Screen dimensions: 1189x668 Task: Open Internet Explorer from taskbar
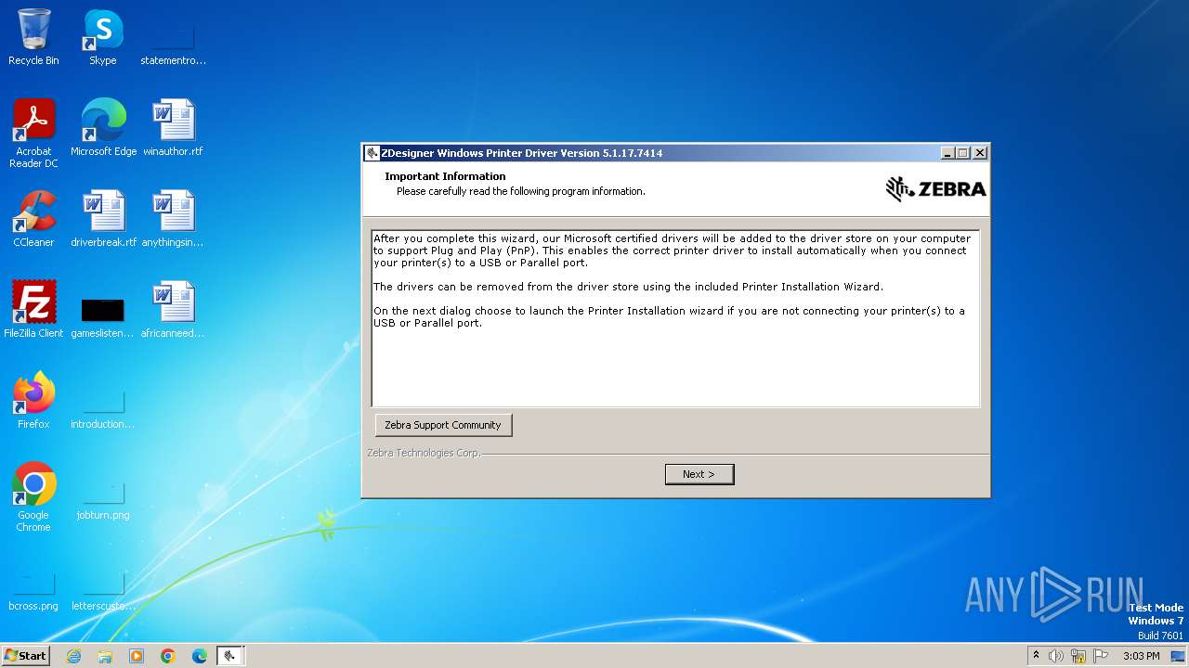tap(73, 656)
